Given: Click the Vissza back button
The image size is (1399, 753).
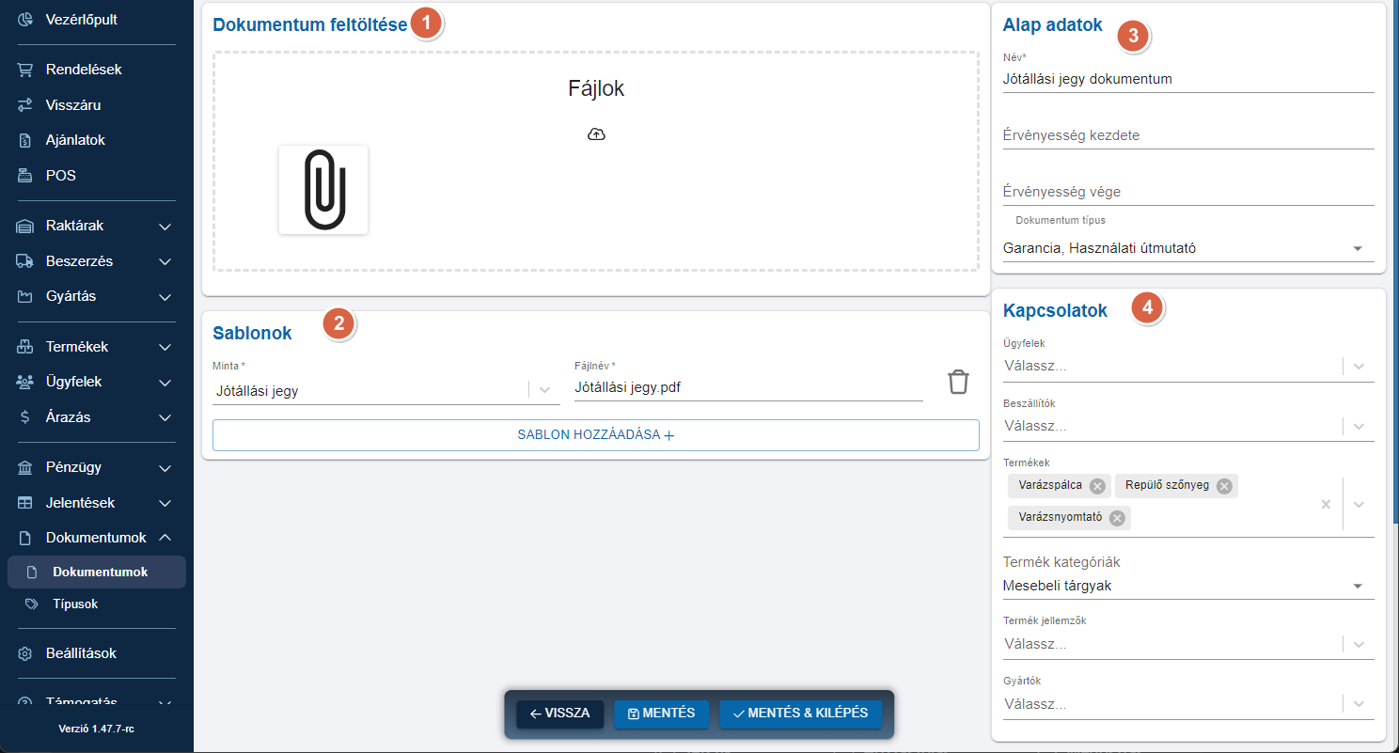Looking at the screenshot, I should (559, 714).
